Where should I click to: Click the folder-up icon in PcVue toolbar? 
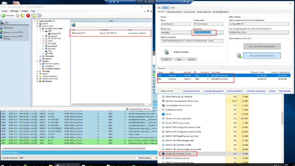click(x=22, y=15)
